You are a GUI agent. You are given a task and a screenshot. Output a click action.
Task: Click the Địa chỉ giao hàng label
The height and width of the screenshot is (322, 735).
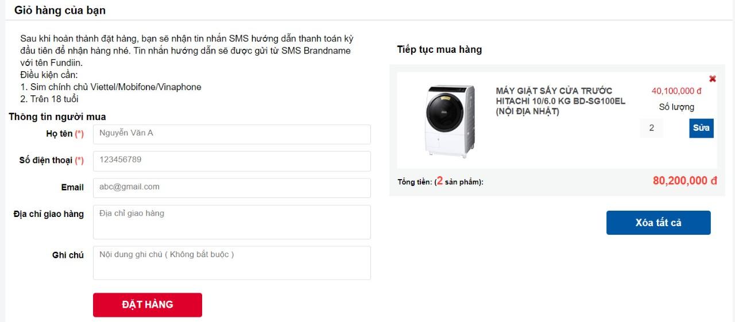coord(48,214)
